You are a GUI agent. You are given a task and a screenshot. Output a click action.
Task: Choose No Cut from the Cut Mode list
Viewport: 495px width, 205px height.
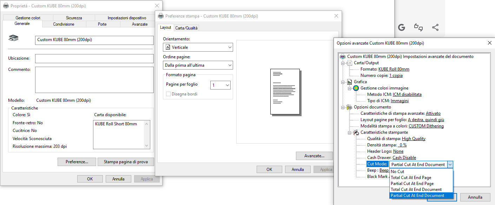[421, 172]
